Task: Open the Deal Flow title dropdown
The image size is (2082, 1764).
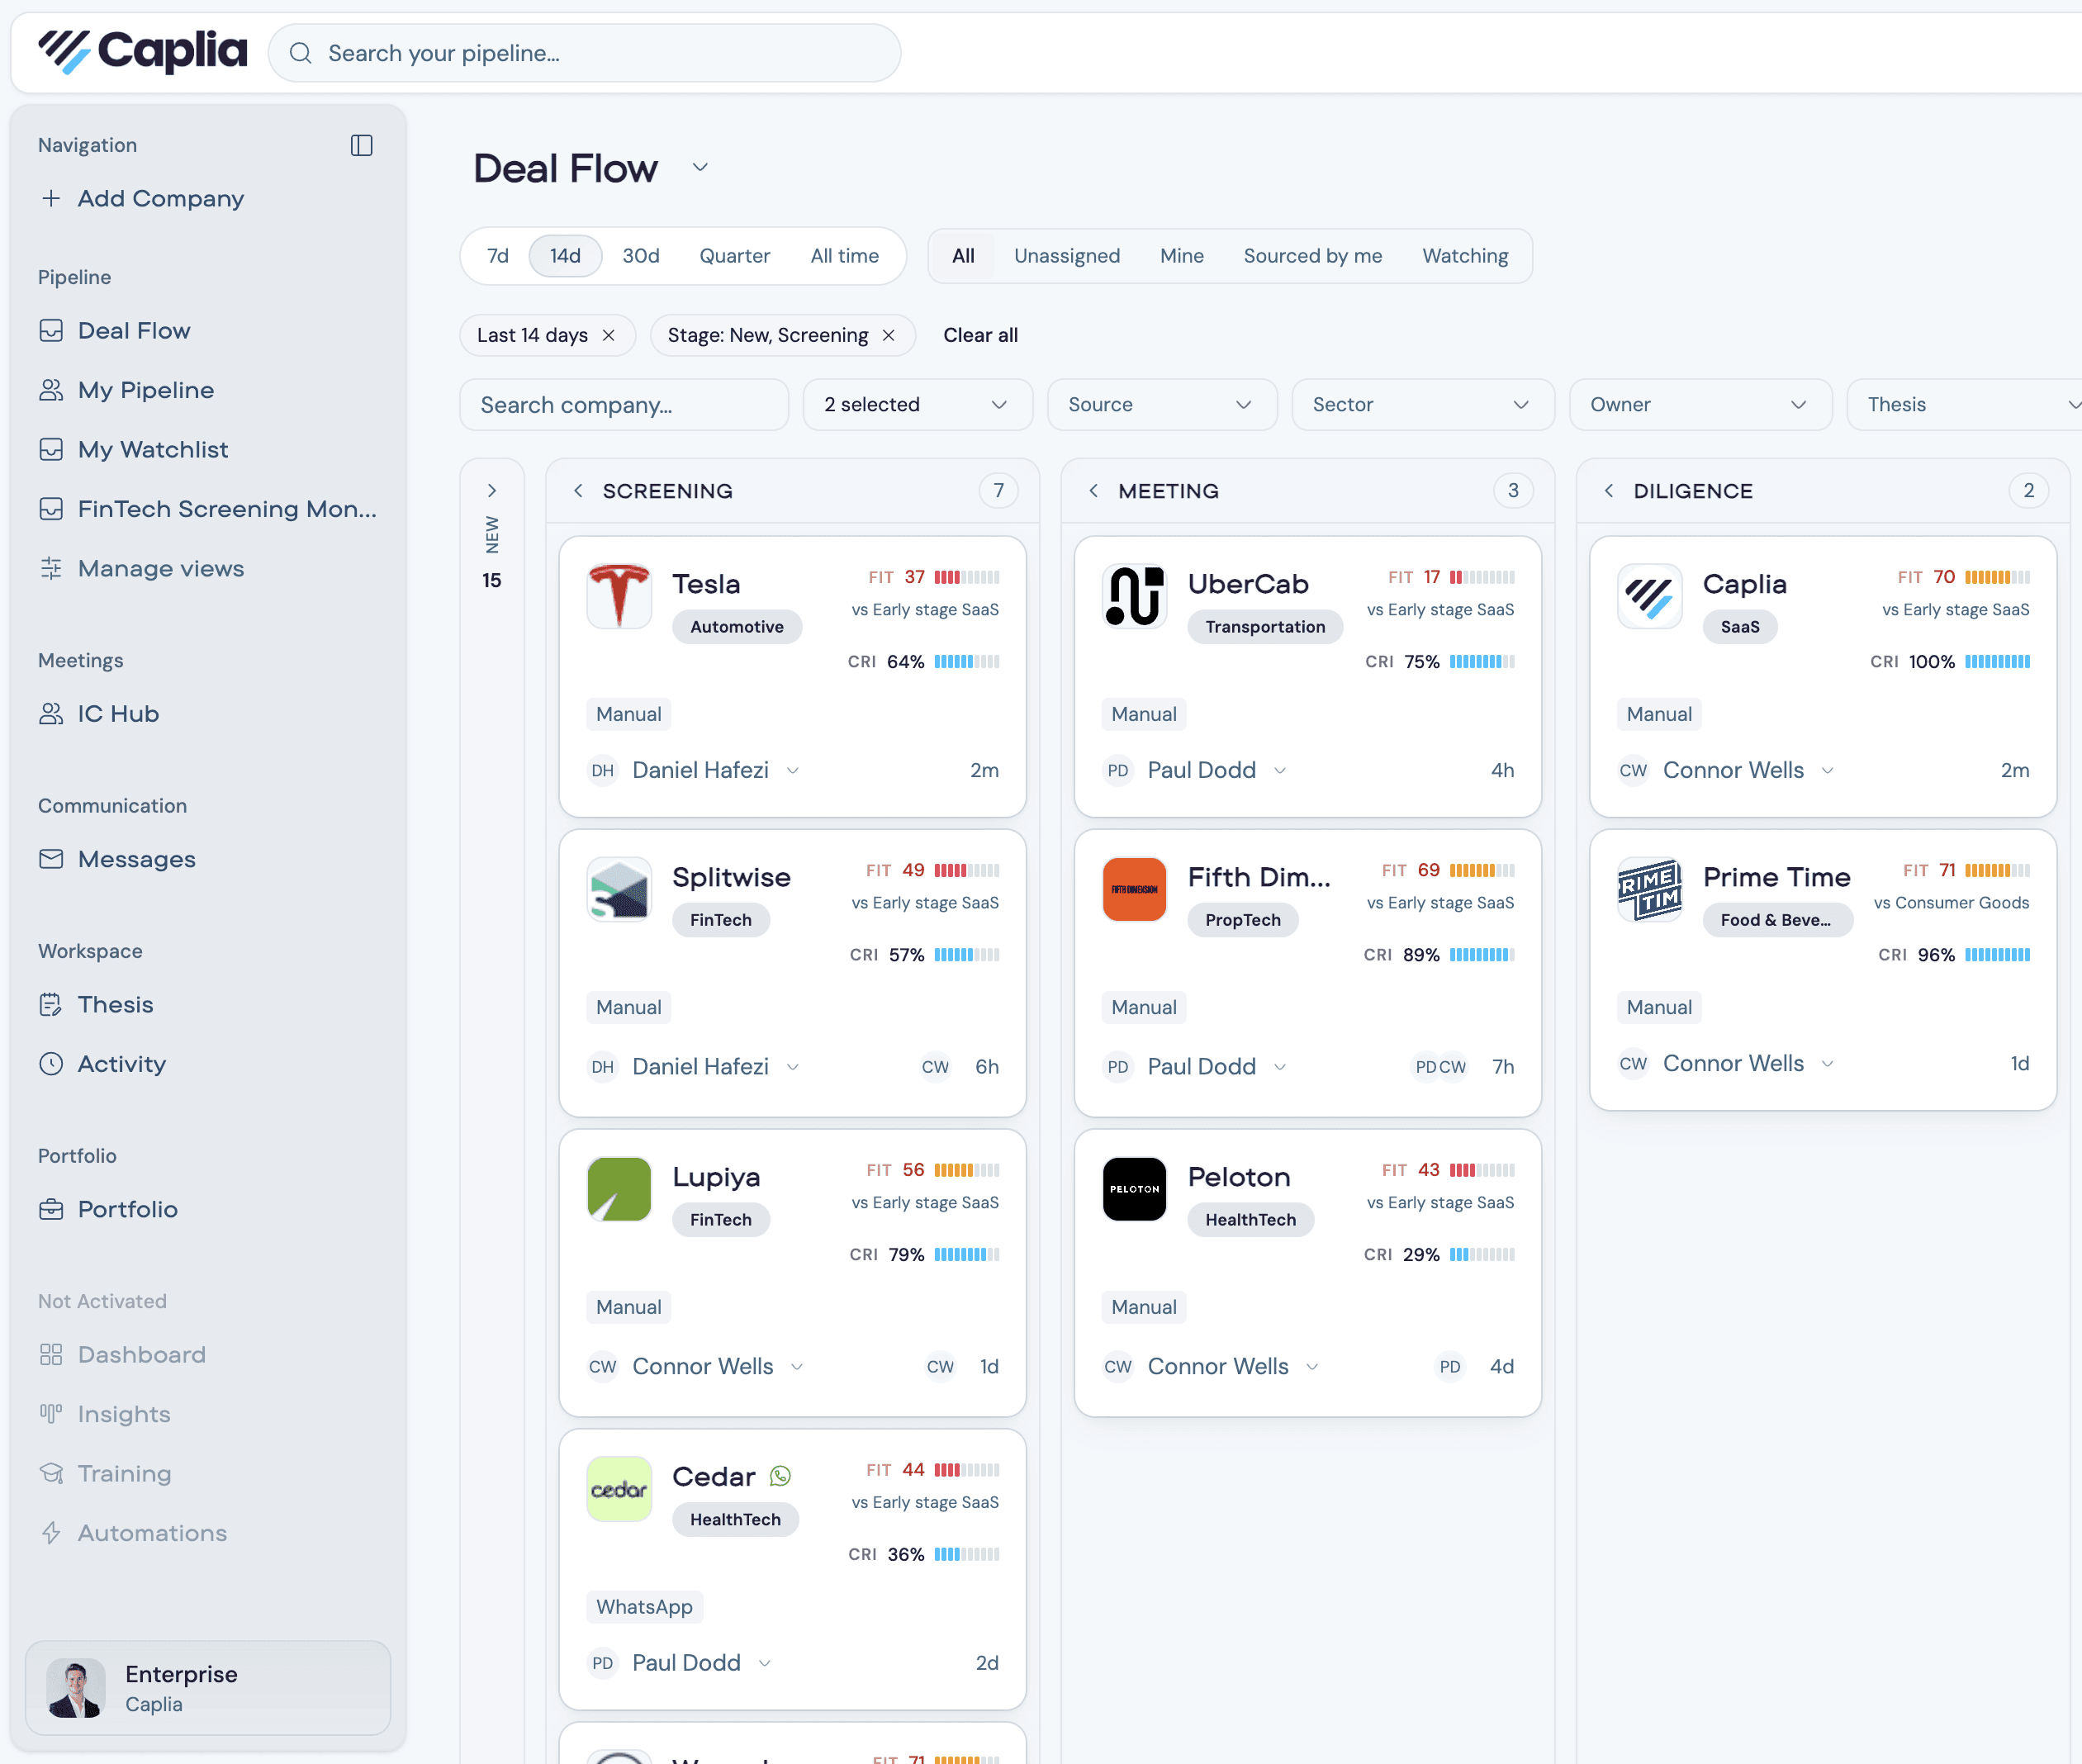Action: 700,168
